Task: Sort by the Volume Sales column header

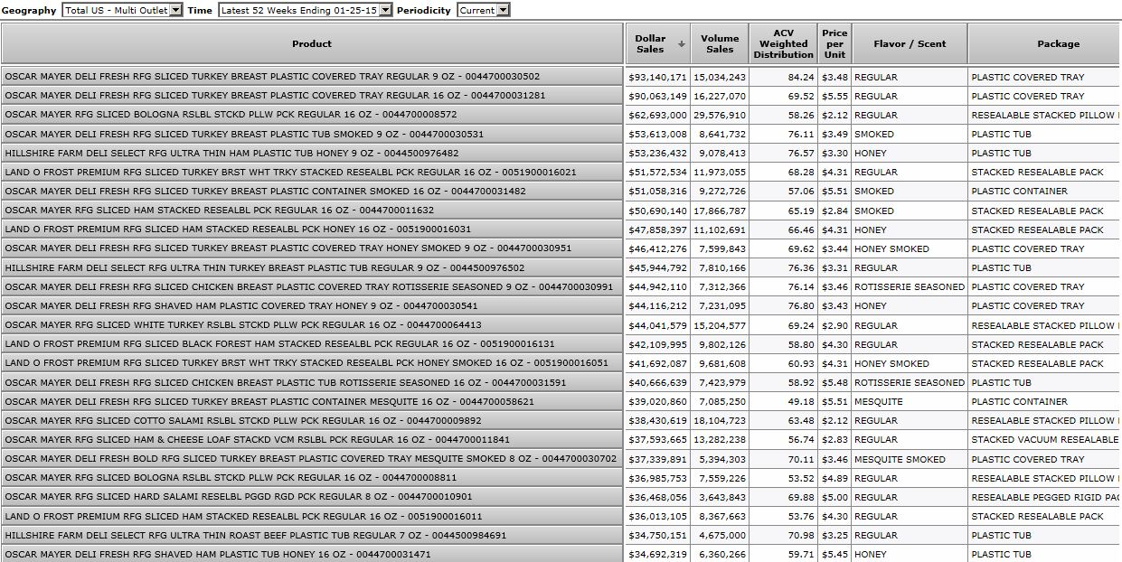Action: (x=720, y=44)
